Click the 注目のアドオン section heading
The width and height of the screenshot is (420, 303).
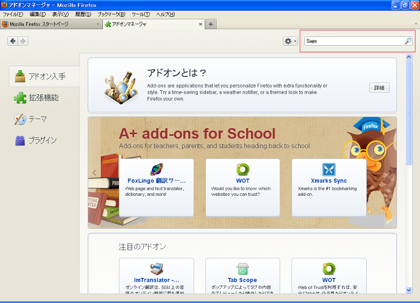[142, 247]
